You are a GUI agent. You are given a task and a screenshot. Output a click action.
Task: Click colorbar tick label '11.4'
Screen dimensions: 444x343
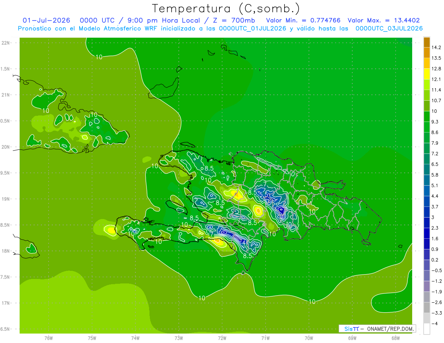pyautogui.click(x=437, y=90)
